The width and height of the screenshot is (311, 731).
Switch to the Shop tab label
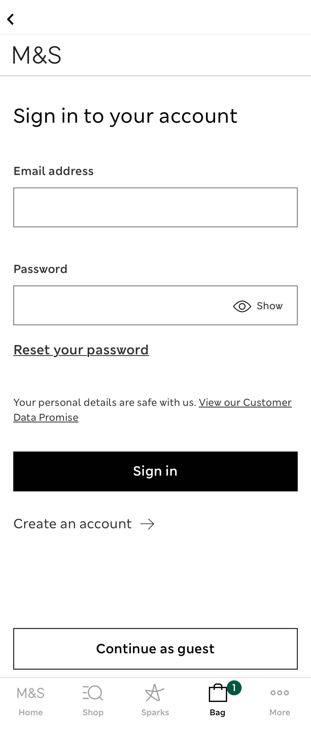click(x=93, y=712)
